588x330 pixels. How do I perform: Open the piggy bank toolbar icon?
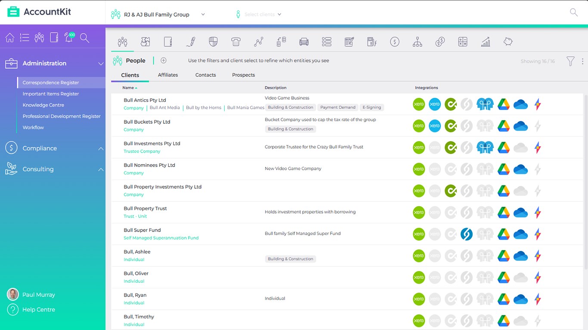coord(508,42)
